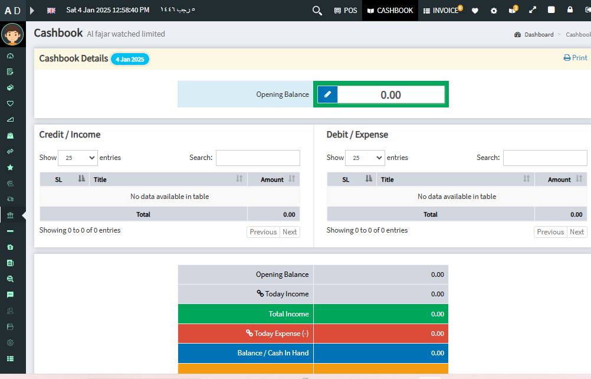Click the UK flag language selector
591x379 pixels.
tap(51, 11)
